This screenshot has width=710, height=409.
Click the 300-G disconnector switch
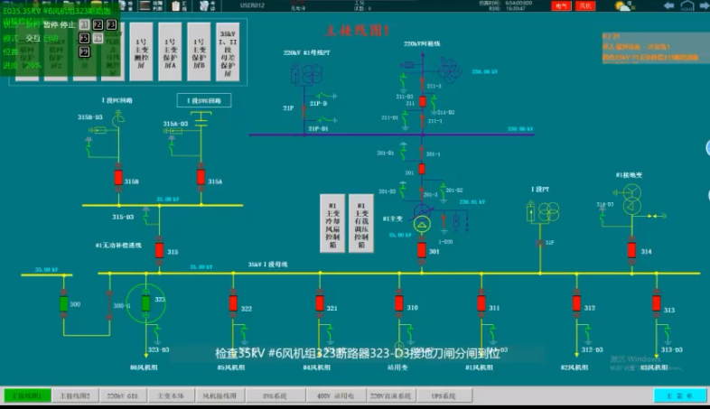[x=109, y=305]
